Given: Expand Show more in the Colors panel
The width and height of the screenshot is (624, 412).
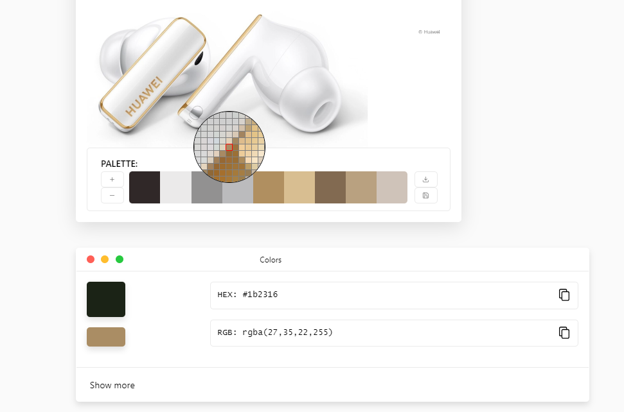Looking at the screenshot, I should [112, 385].
